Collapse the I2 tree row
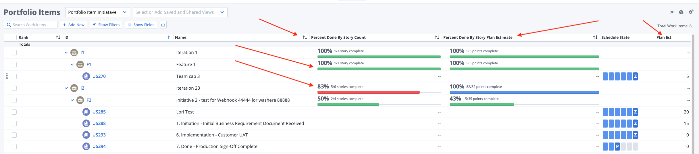The image size is (699, 154). (x=66, y=88)
